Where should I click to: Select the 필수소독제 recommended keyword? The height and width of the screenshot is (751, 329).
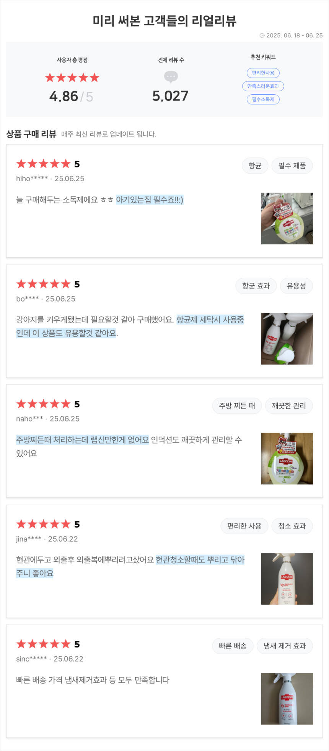[263, 99]
